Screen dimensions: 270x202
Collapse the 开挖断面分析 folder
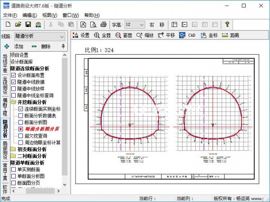(x=13, y=102)
